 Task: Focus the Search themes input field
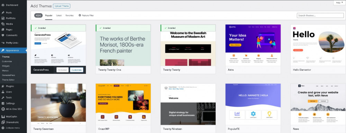click(320, 16)
